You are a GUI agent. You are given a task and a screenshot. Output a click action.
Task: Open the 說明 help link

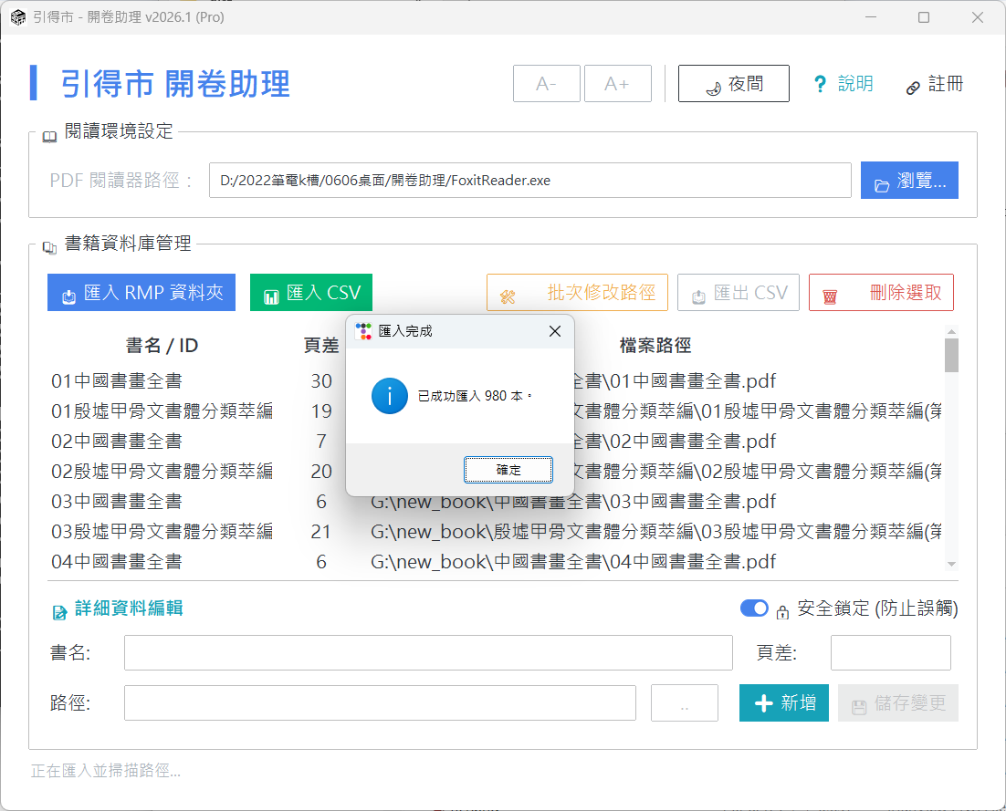point(844,84)
